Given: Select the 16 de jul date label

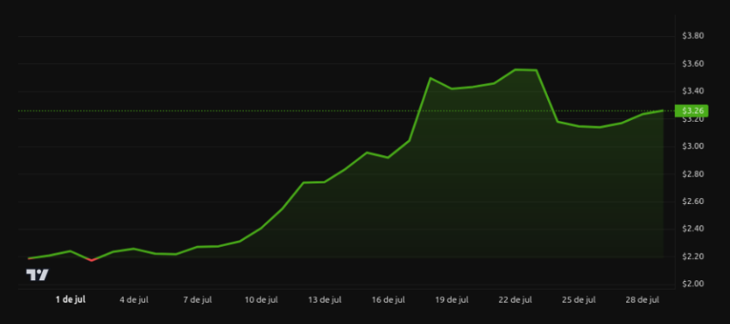Looking at the screenshot, I should pos(388,300).
